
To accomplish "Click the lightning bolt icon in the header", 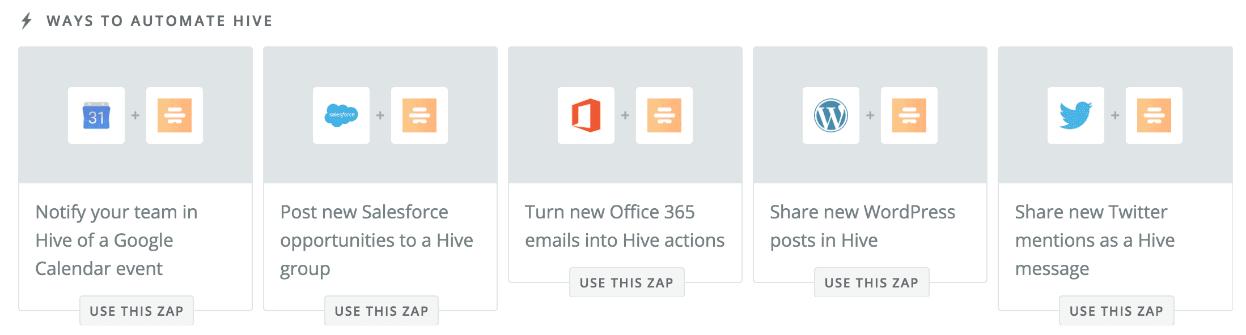I will coord(25,20).
